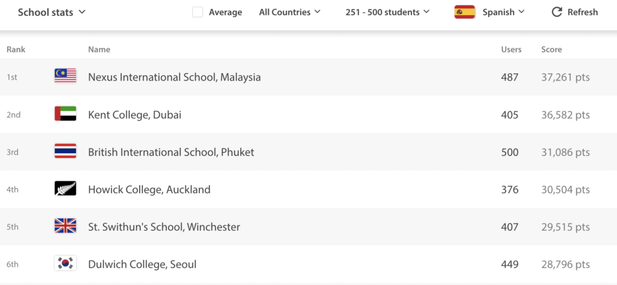Click the Spain flag icon in header
The height and width of the screenshot is (285, 617).
pyautogui.click(x=465, y=12)
